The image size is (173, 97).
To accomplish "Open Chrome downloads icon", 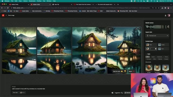I will (162, 8).
